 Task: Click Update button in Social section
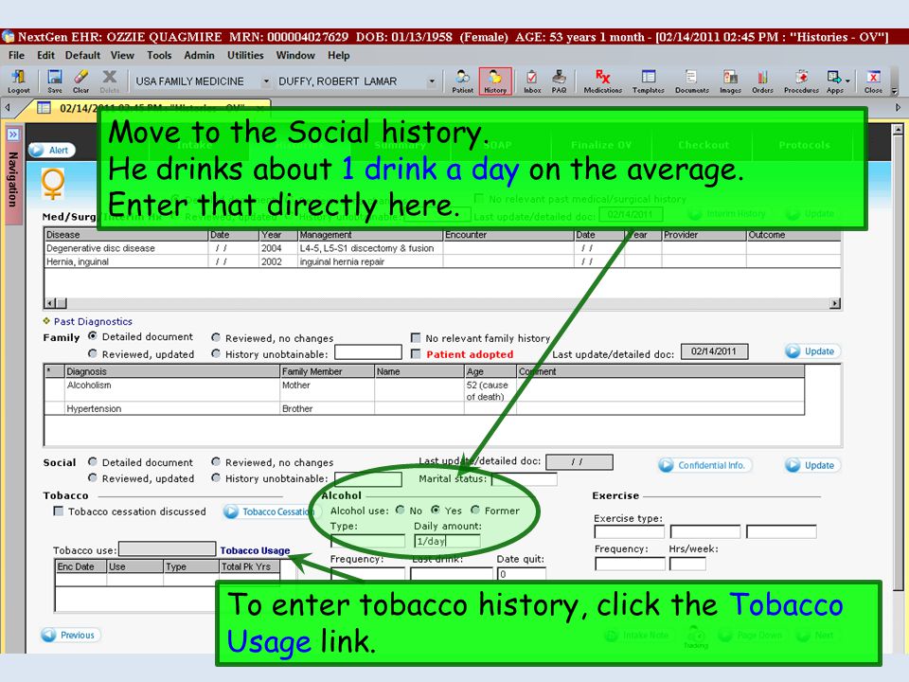click(x=811, y=465)
